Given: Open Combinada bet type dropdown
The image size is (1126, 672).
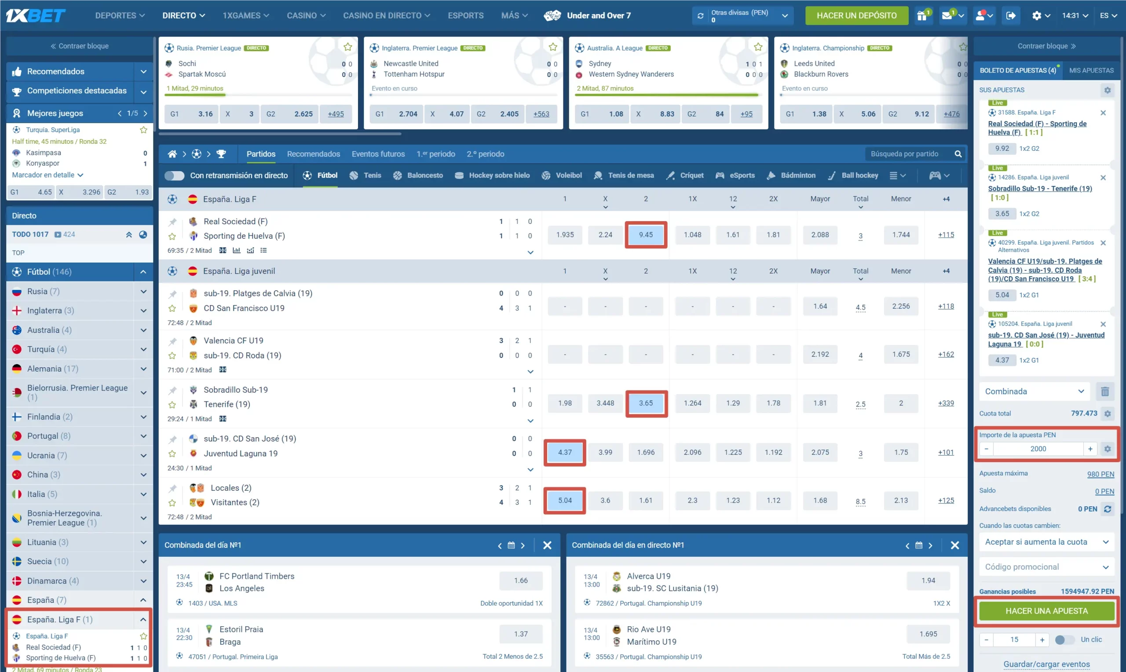Looking at the screenshot, I should tap(1035, 392).
